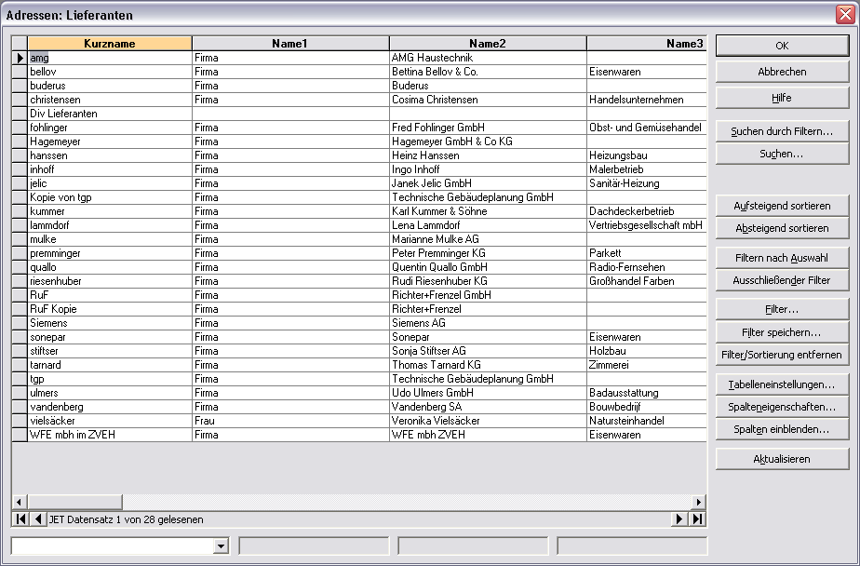Select the bellov Kurzname cell
Screen dimensions: 860x566
pyautogui.click(x=110, y=72)
